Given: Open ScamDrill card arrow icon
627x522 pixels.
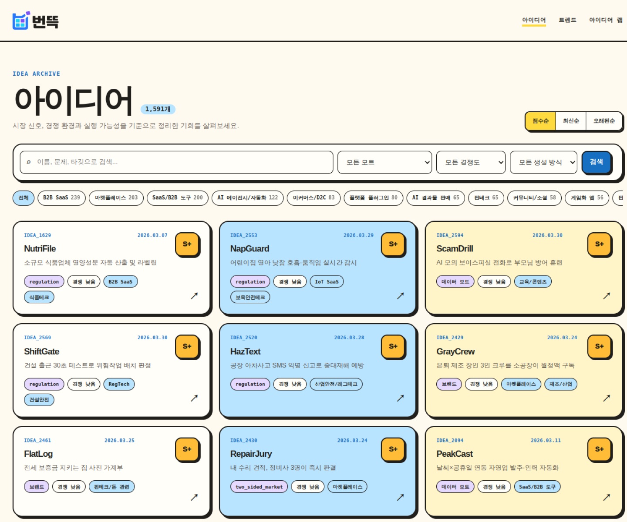Looking at the screenshot, I should point(607,296).
